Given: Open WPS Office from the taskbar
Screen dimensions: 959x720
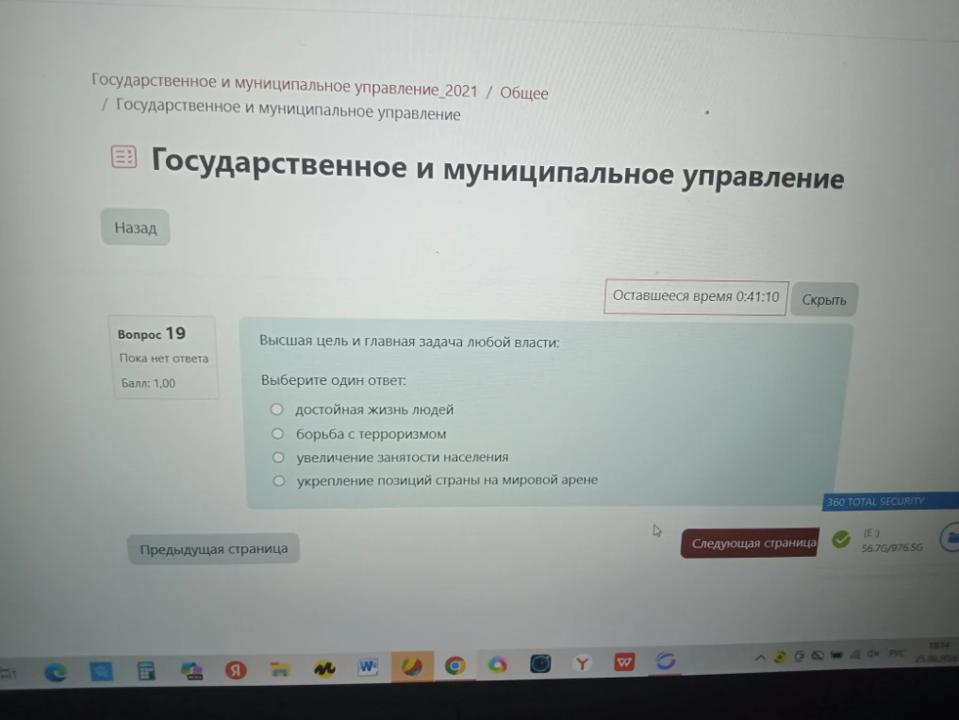Looking at the screenshot, I should [624, 661].
